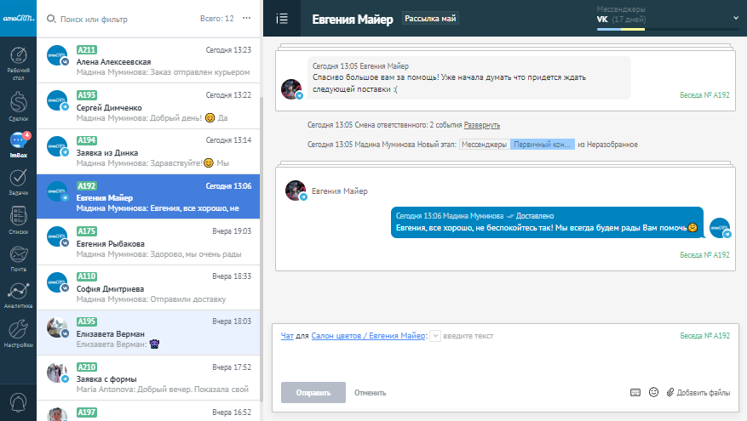Open the three-dots menu above the conversation list

[x=247, y=18]
